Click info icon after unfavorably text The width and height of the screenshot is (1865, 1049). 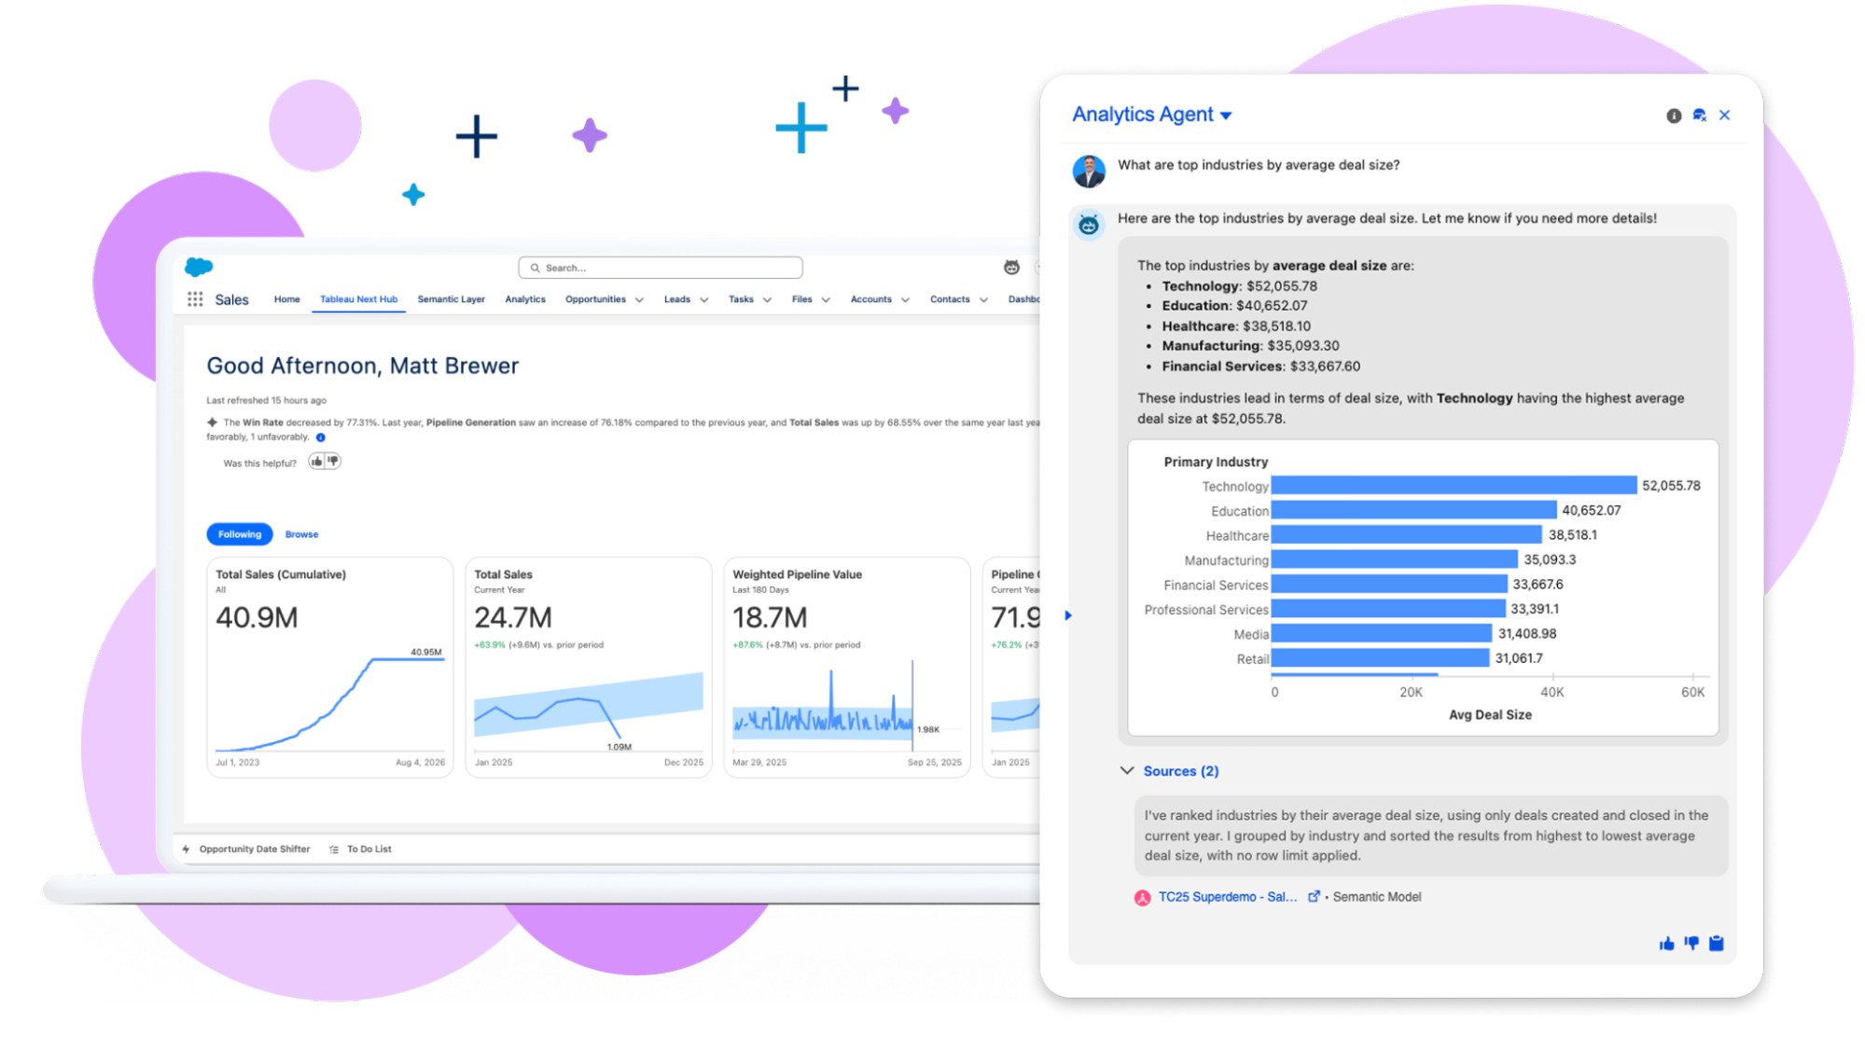point(321,437)
